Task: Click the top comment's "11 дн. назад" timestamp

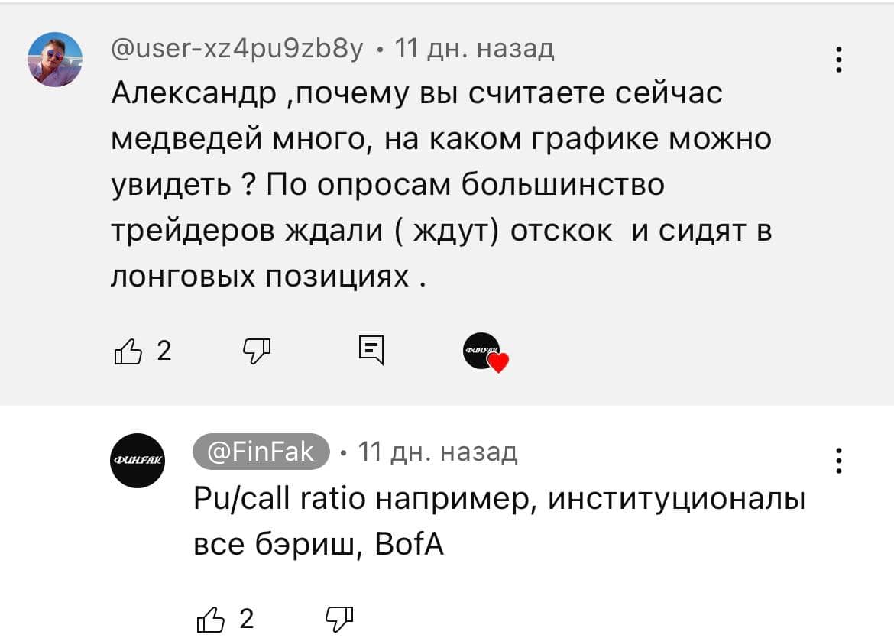Action: (x=474, y=50)
